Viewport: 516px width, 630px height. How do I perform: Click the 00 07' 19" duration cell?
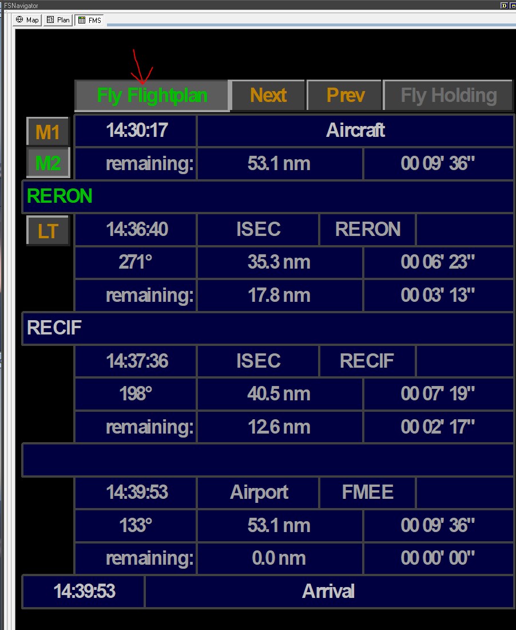438,394
